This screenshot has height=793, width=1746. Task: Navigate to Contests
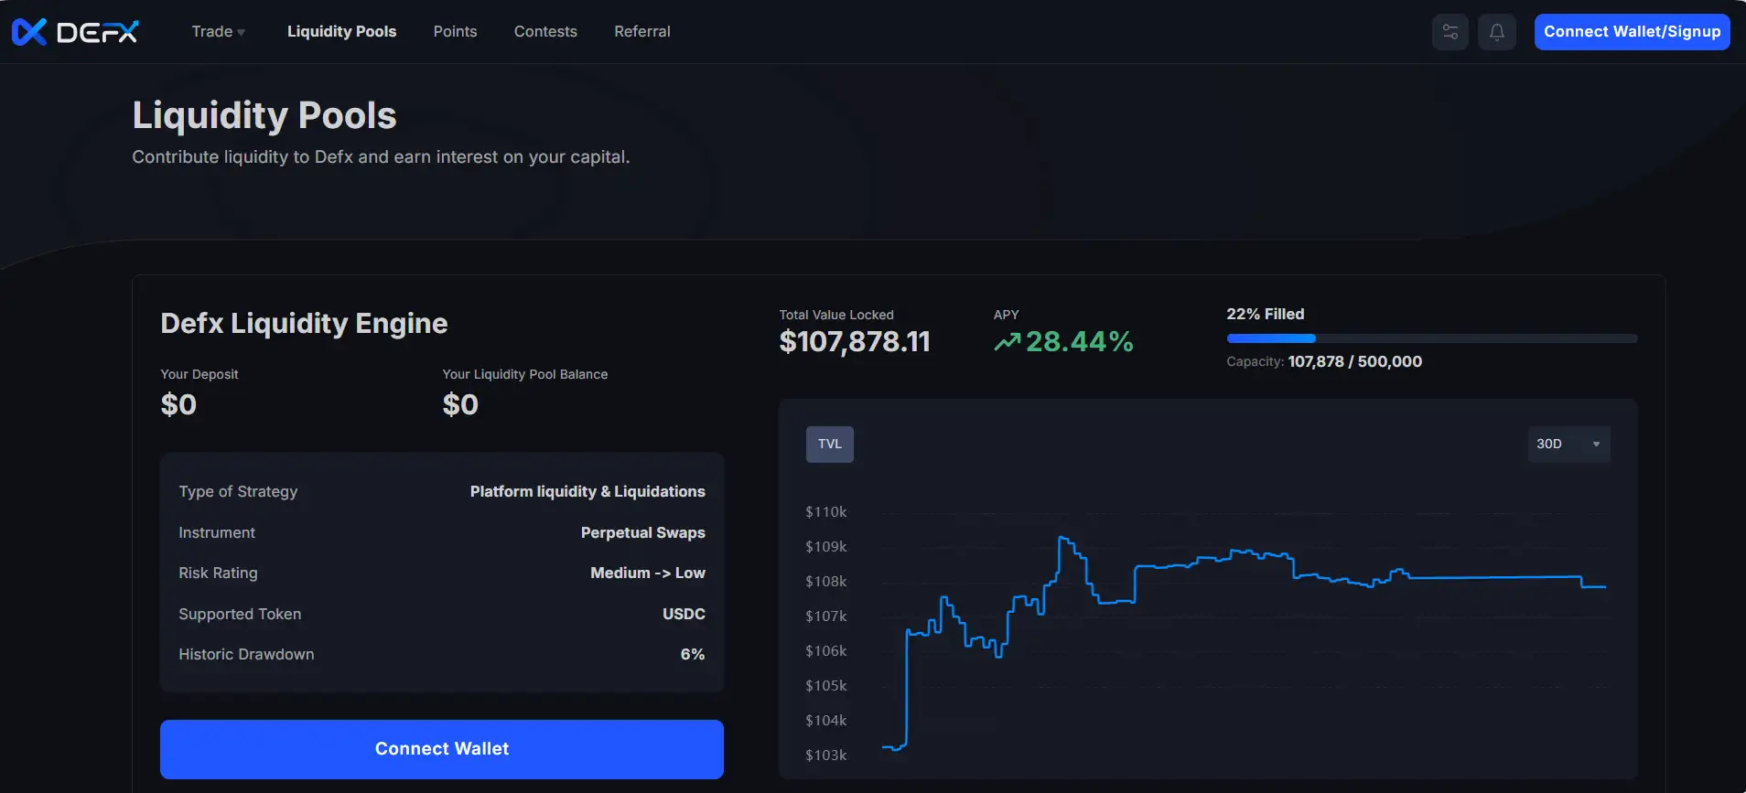point(545,32)
